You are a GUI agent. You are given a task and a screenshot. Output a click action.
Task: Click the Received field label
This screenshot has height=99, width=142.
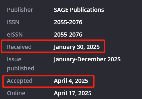(19, 47)
